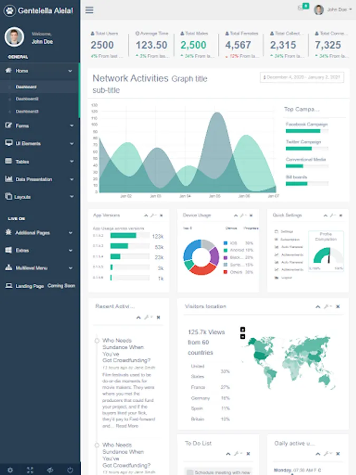Click the Data Presentation bar chart icon
Screen dimensions: 356x475
click(x=8, y=179)
